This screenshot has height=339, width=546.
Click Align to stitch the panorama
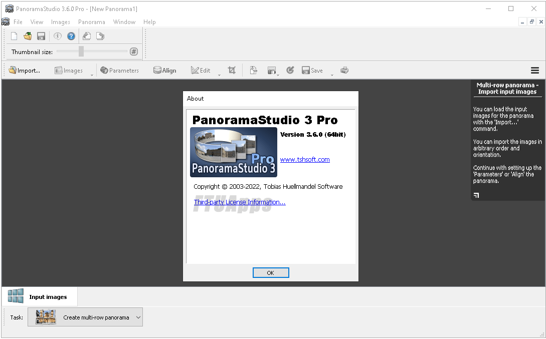click(x=165, y=70)
